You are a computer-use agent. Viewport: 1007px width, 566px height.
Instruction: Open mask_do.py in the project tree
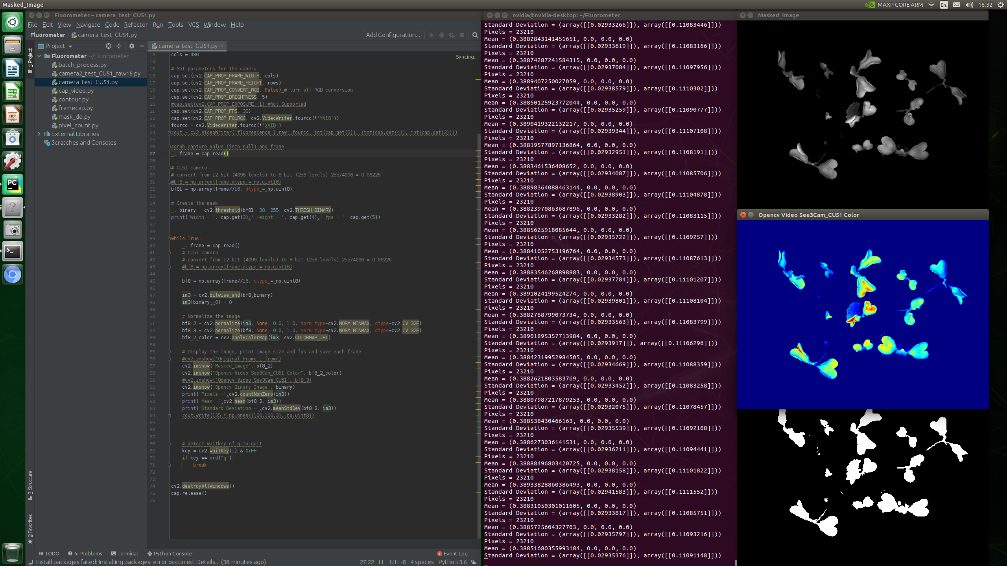coord(74,117)
